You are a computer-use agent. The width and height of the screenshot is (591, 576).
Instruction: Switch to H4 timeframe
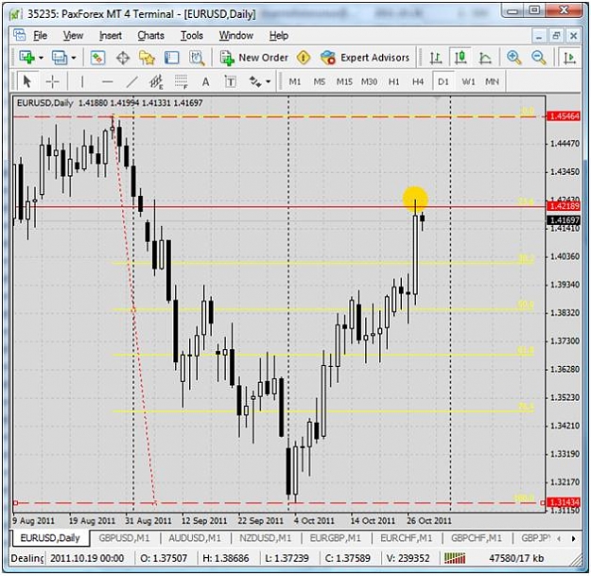tap(418, 81)
